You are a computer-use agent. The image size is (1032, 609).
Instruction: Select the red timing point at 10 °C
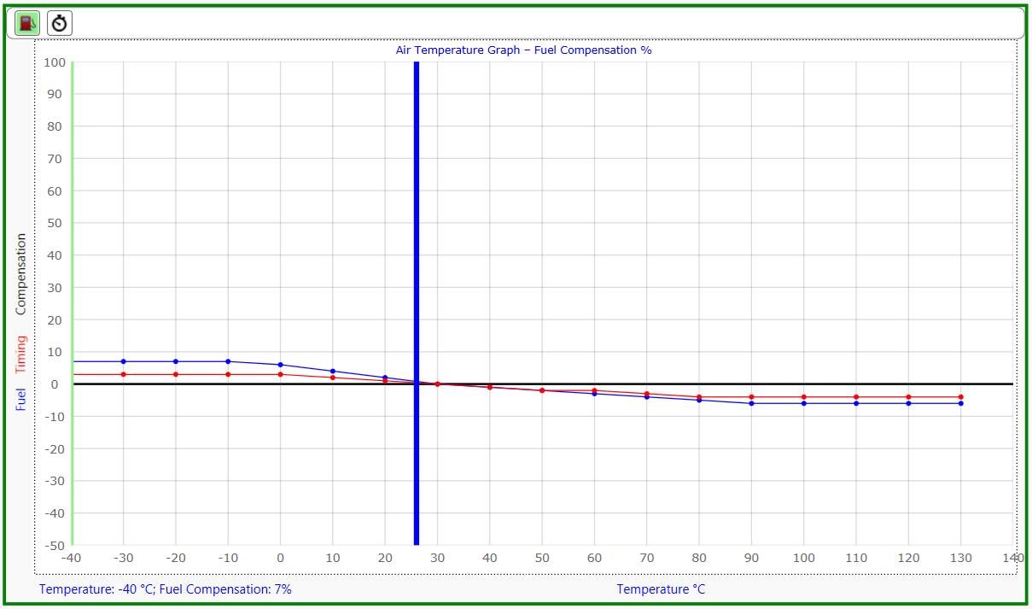[x=333, y=376]
